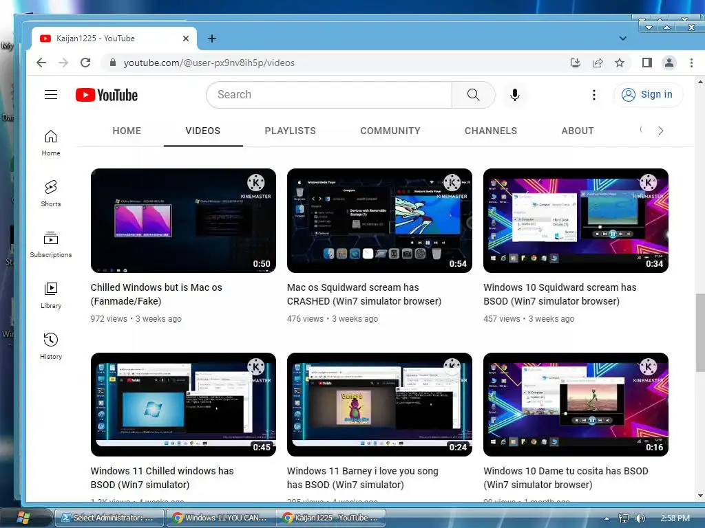Click title 'Windows 10 Dame tu cosita has BSOD'
The height and width of the screenshot is (528, 705).
click(566, 478)
